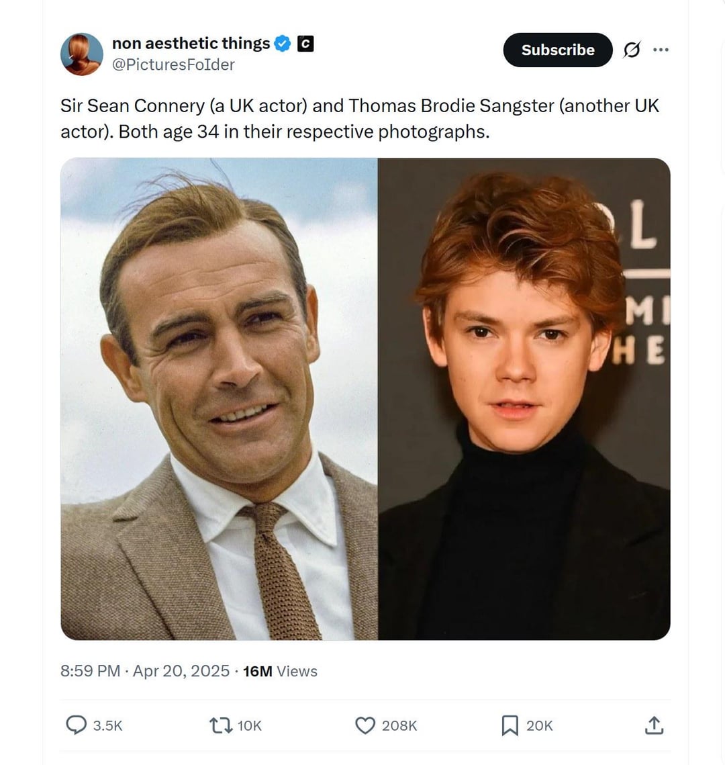Repost the tweet via retweet icon
The height and width of the screenshot is (765, 725).
[x=221, y=725]
